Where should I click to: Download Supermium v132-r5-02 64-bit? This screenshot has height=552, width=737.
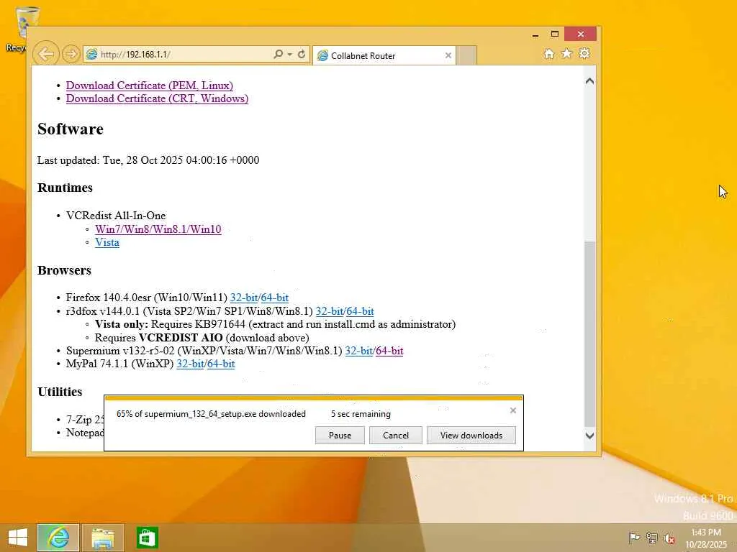pos(389,351)
